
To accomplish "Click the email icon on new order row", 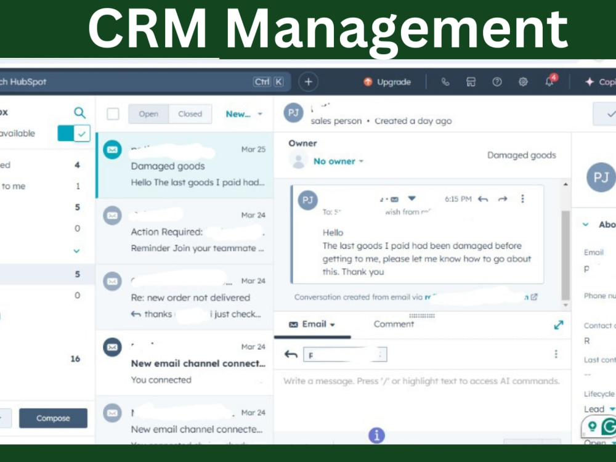I will (112, 282).
